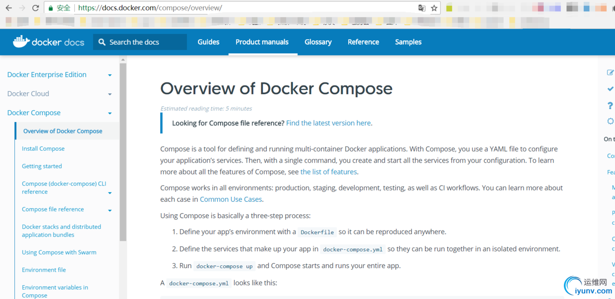
Task: Open Getting started page
Action: (42, 166)
